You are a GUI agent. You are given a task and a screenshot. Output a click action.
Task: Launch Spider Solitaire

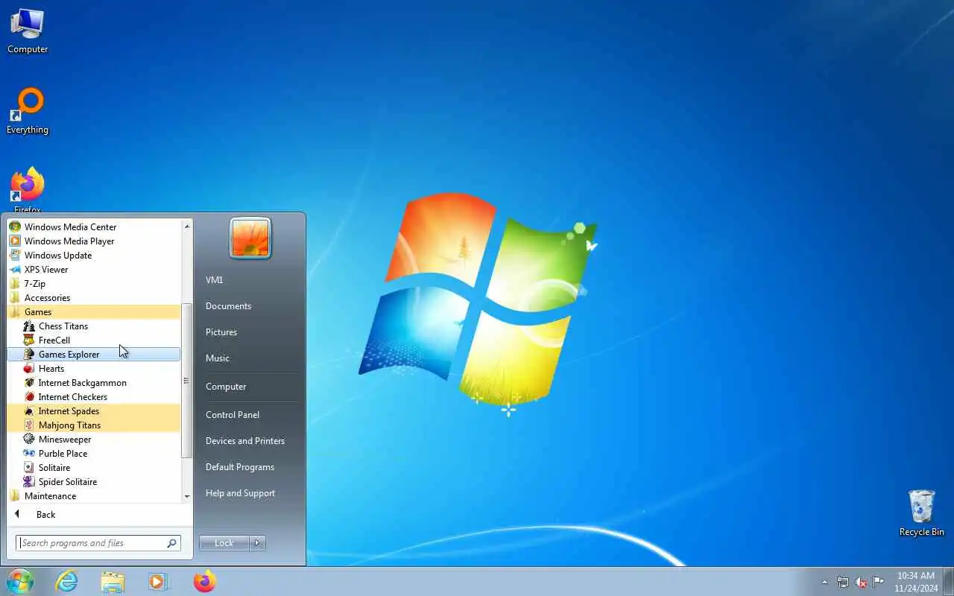(93, 481)
